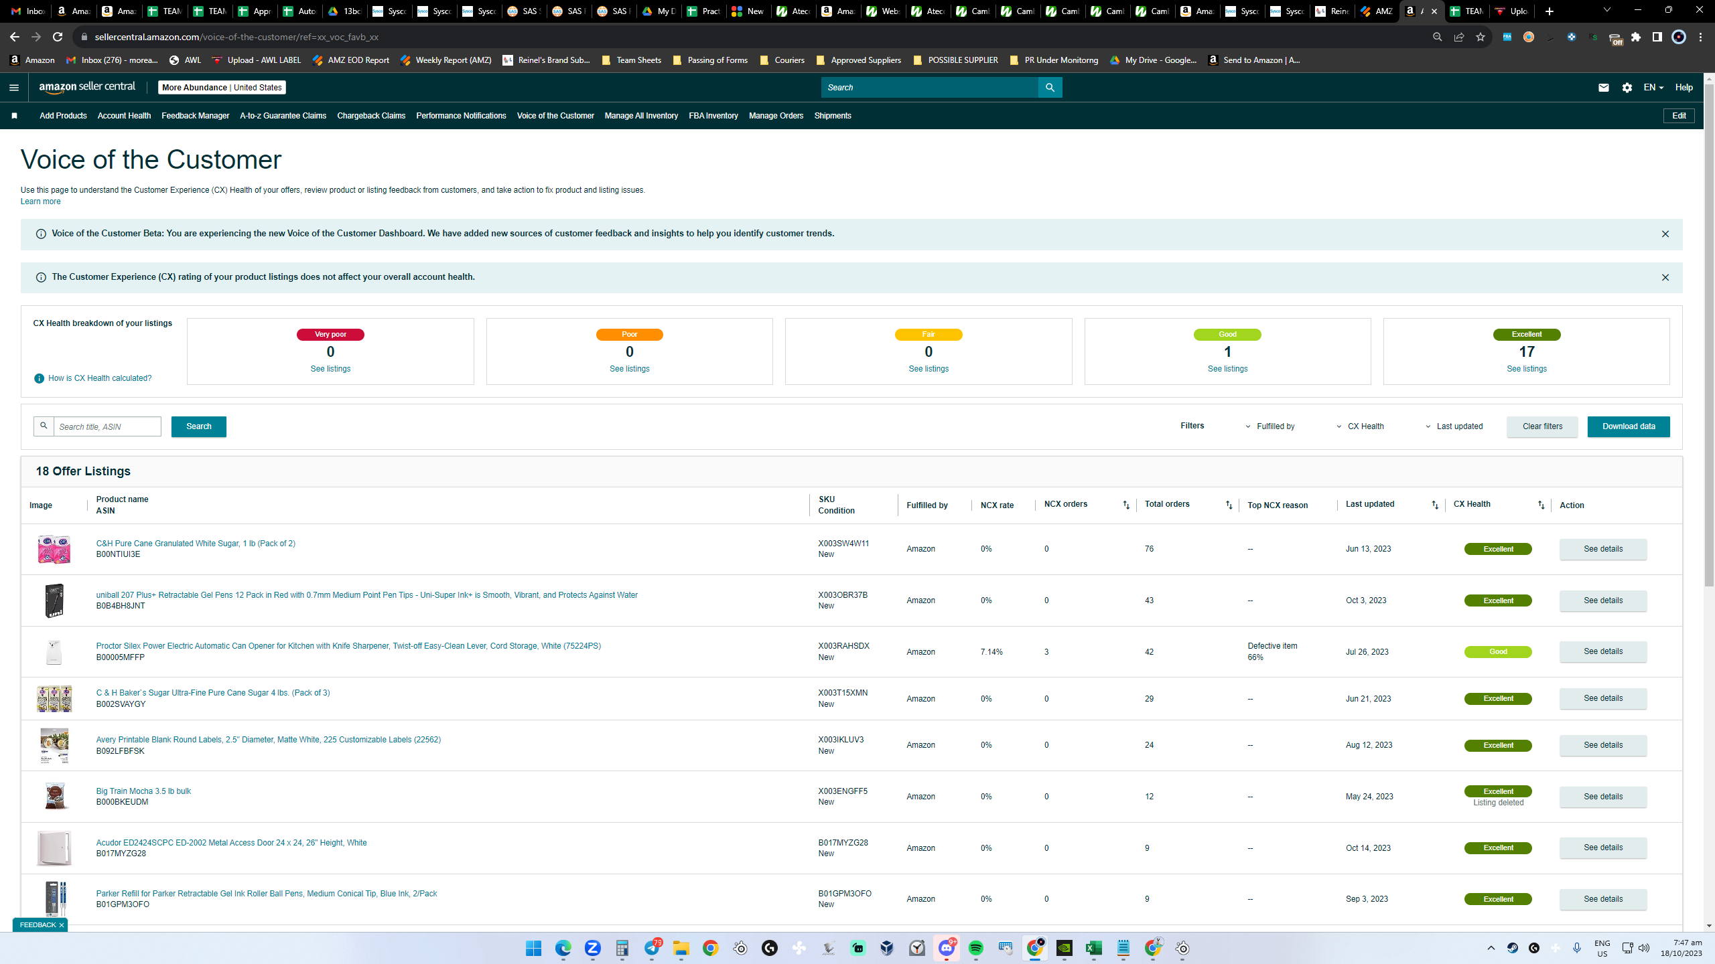Sort listings by NCX orders
Screen dimensions: 1715x964
pos(1126,505)
